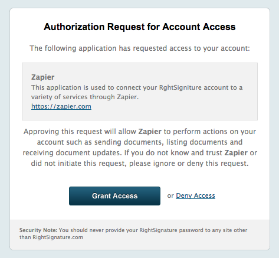Click the 'receiving document updates' line
Image resolution: width=279 pixels, height=258 pixels.
(140, 153)
